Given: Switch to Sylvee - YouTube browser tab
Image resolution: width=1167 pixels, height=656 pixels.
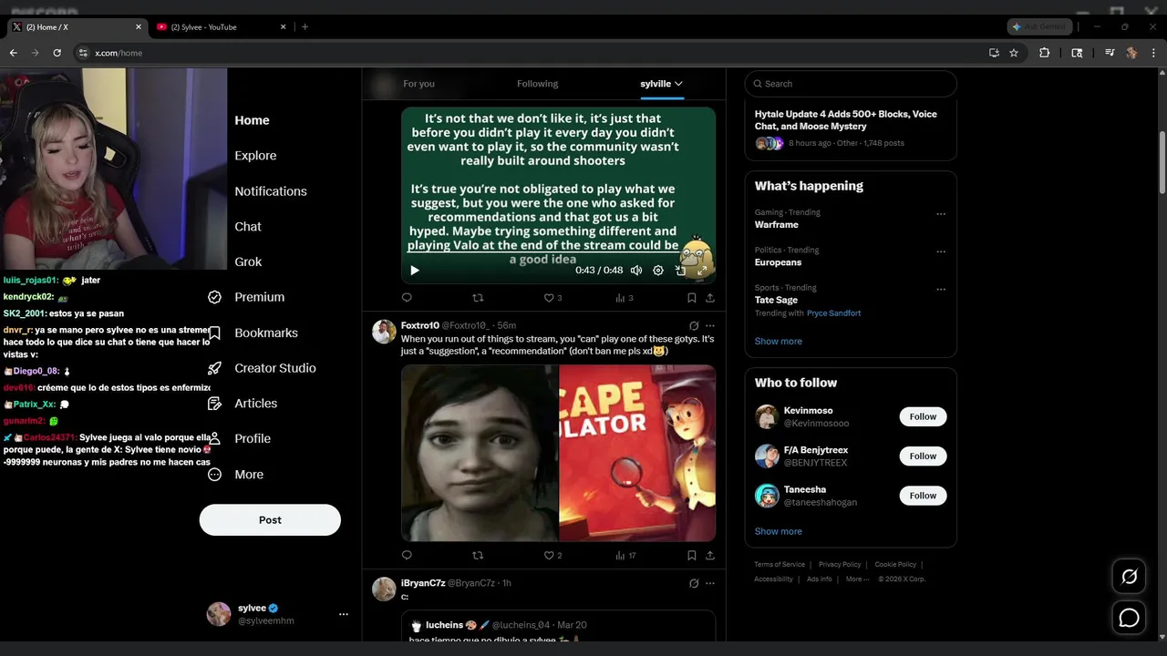Looking at the screenshot, I should pyautogui.click(x=220, y=27).
